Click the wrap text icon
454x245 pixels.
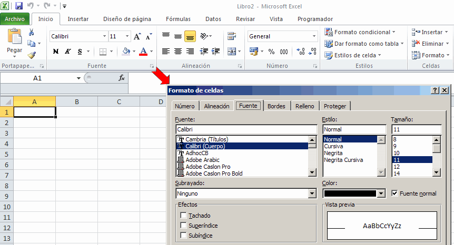pos(232,36)
